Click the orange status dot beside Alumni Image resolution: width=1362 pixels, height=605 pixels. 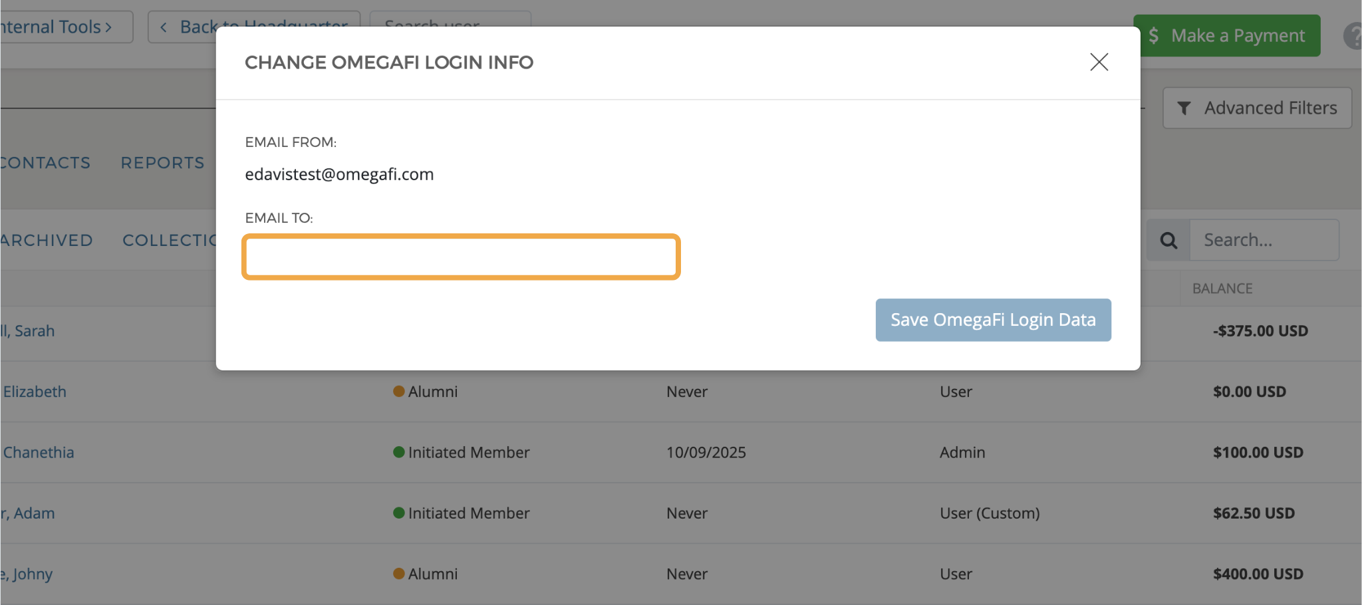coord(398,392)
